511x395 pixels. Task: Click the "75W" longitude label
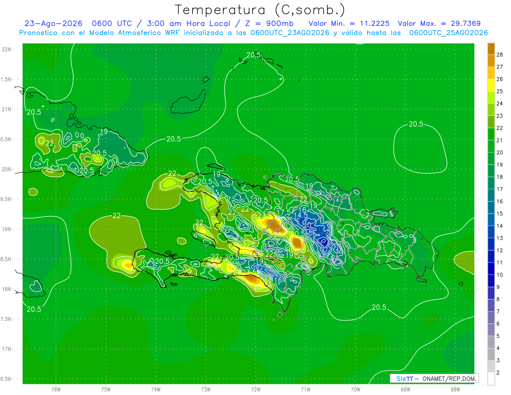(x=106, y=389)
